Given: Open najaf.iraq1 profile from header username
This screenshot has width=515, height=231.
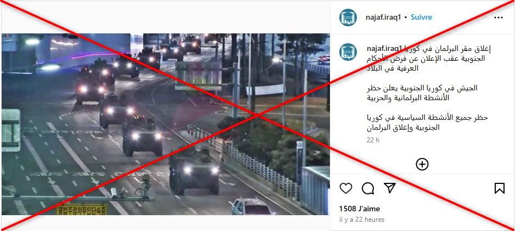Looking at the screenshot, I should point(383,18).
